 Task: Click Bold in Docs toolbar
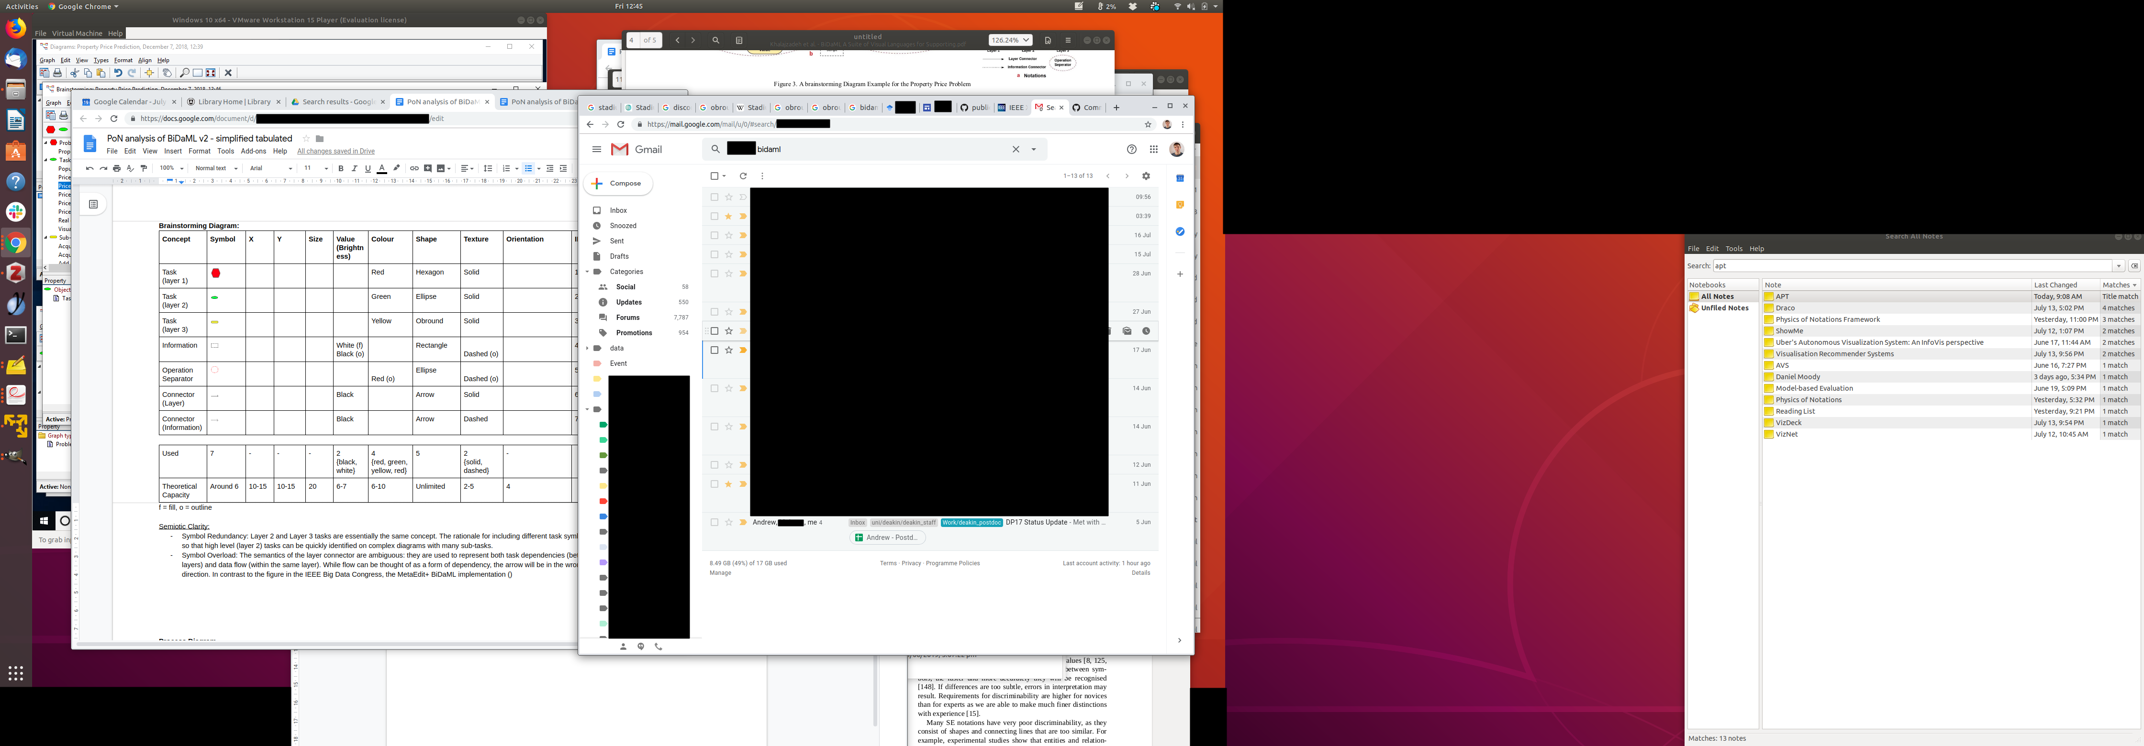coord(340,169)
